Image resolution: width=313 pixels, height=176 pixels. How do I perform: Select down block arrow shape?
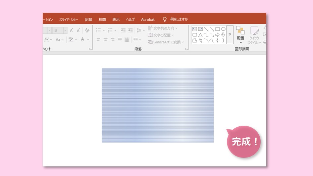pos(223,35)
